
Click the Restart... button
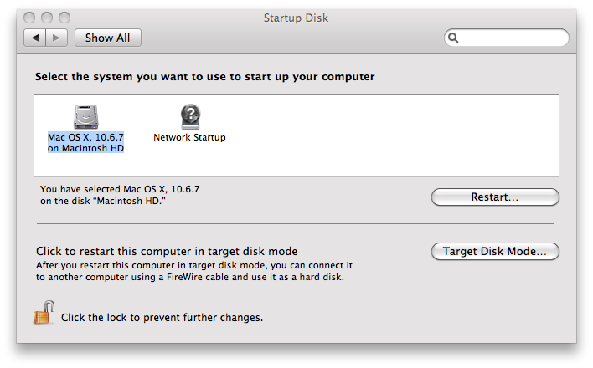[x=494, y=197]
